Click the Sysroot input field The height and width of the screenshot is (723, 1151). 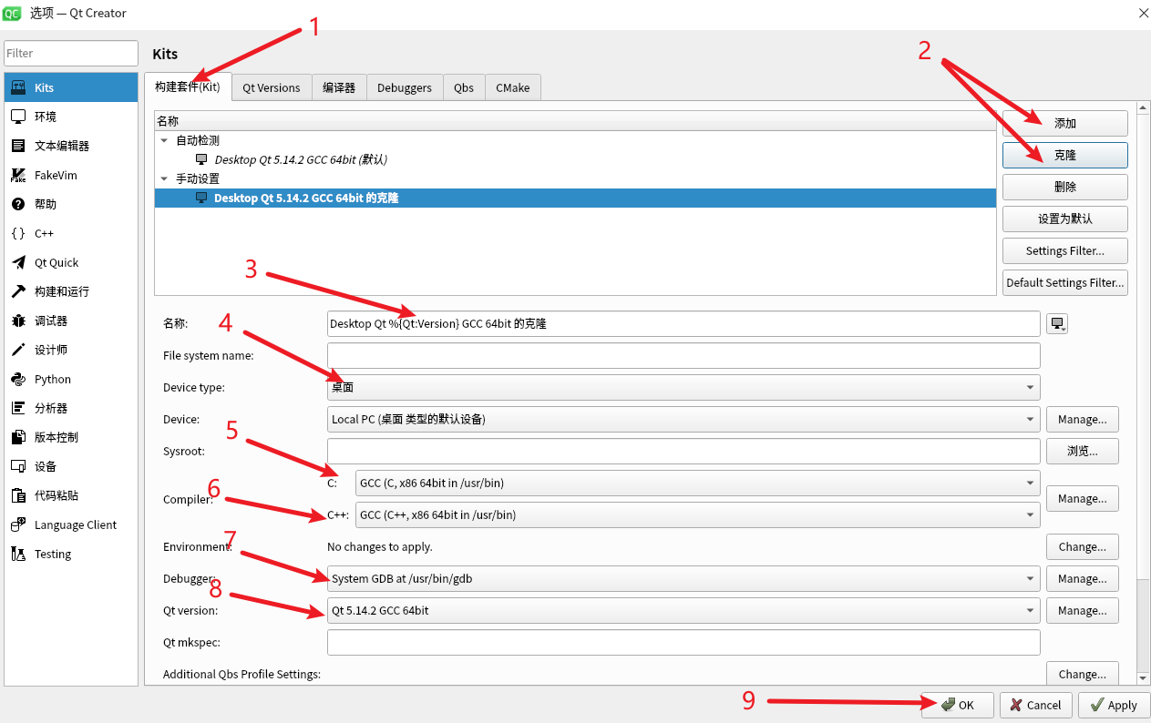(x=683, y=451)
